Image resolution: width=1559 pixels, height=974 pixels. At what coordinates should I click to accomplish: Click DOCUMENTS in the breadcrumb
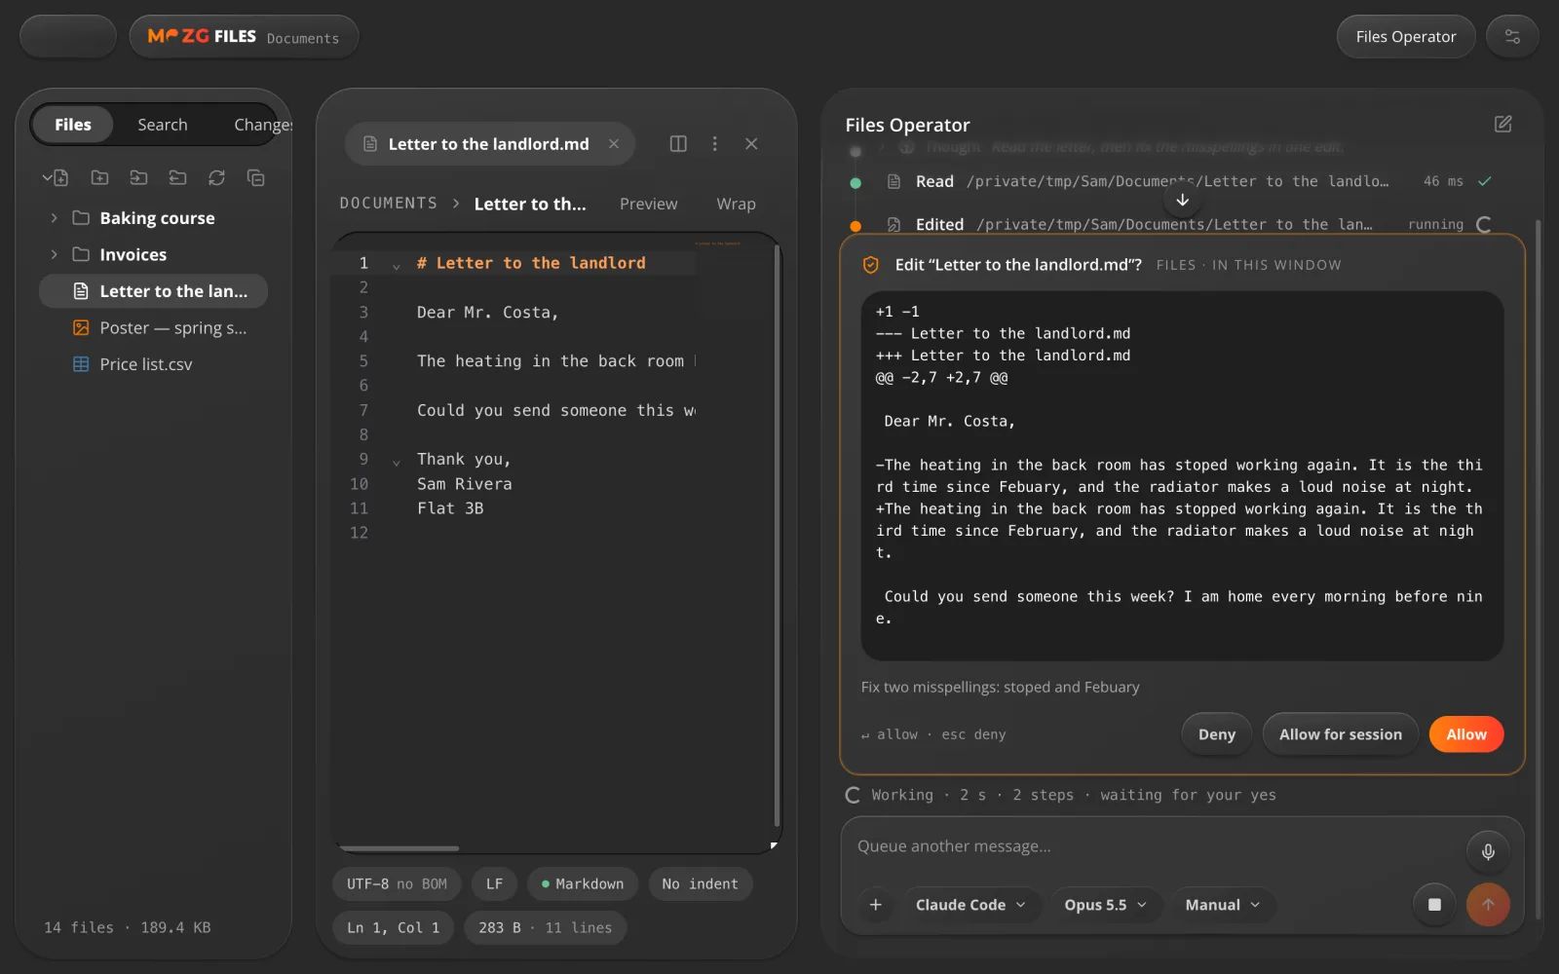point(389,203)
